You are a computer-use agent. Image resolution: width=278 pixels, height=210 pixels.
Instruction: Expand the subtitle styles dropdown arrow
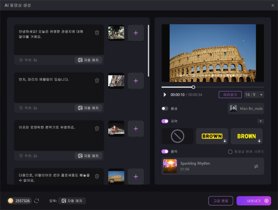click(261, 121)
